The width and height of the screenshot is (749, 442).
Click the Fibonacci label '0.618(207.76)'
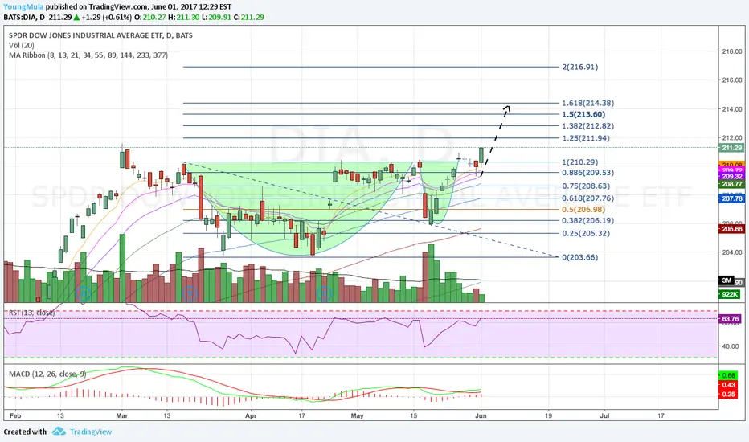click(588, 198)
